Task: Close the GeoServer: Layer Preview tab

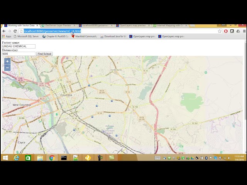Action: [x=74, y=25]
